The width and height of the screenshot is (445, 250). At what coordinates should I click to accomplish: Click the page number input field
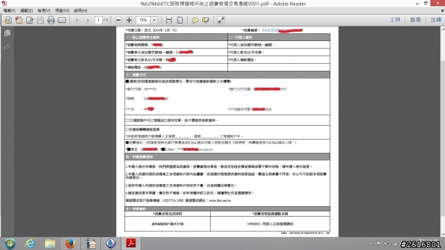pos(98,20)
